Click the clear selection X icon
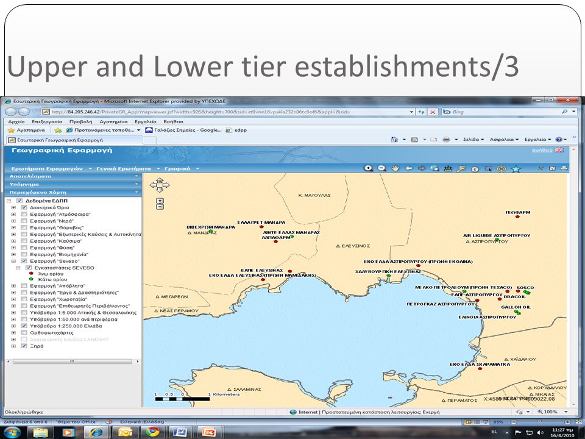585x439 pixels. (541, 169)
